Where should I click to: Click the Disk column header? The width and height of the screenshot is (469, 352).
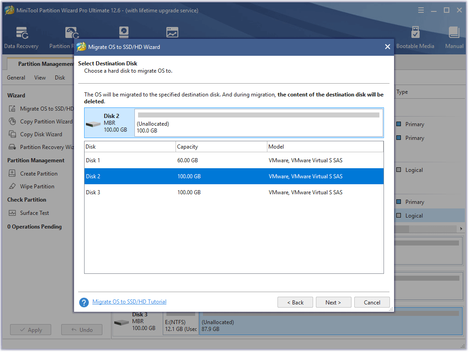click(x=130, y=147)
